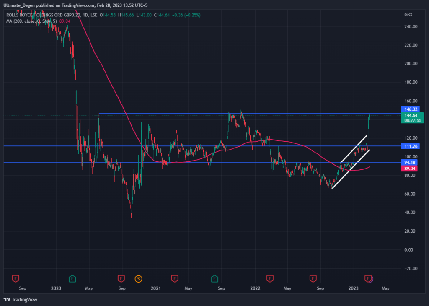Select the upper white channel trendline
The width and height of the screenshot is (429, 306).
[x=353, y=150]
